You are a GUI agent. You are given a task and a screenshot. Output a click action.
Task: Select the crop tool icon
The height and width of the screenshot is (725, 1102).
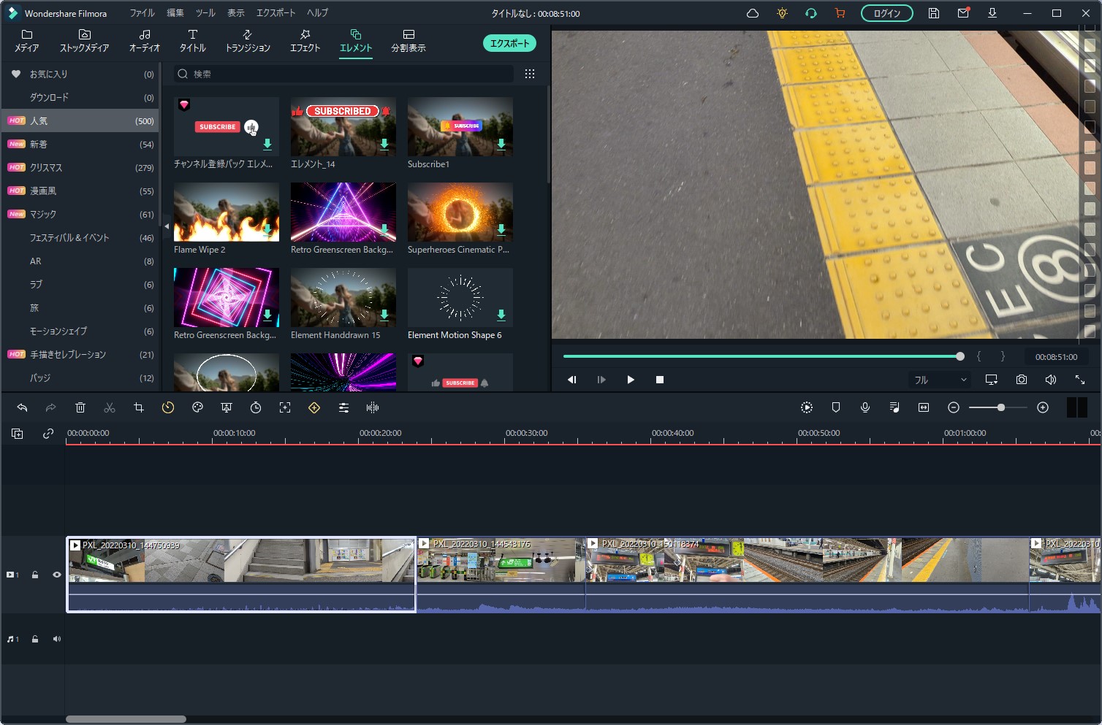tap(139, 407)
